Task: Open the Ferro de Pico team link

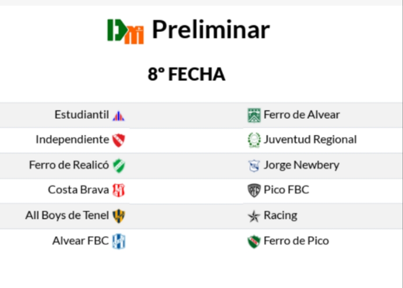Action: (296, 241)
